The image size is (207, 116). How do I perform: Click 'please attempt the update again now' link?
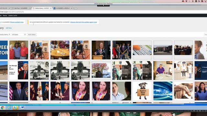(x=84, y=22)
